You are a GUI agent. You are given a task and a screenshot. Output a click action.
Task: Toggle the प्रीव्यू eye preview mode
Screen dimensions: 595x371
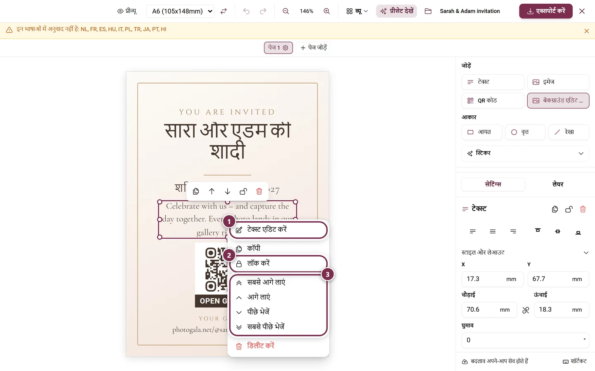point(127,11)
